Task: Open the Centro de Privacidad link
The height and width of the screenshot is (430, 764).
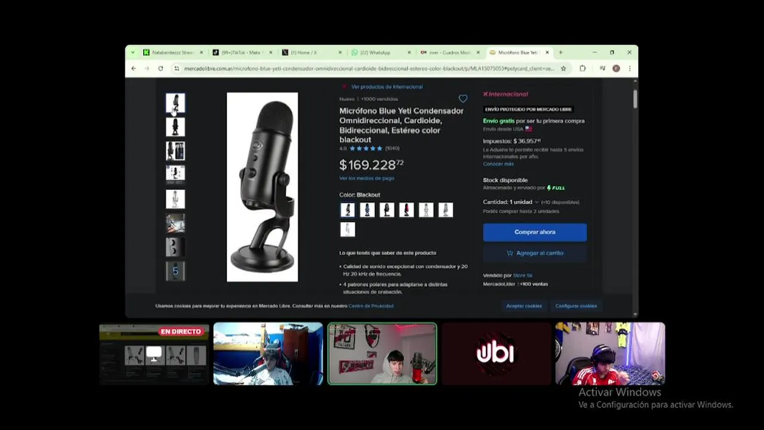Action: click(371, 306)
